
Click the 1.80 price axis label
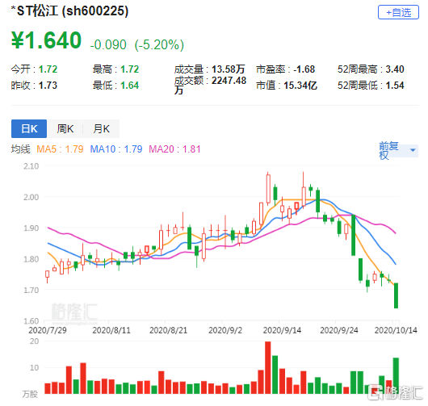tap(31, 259)
